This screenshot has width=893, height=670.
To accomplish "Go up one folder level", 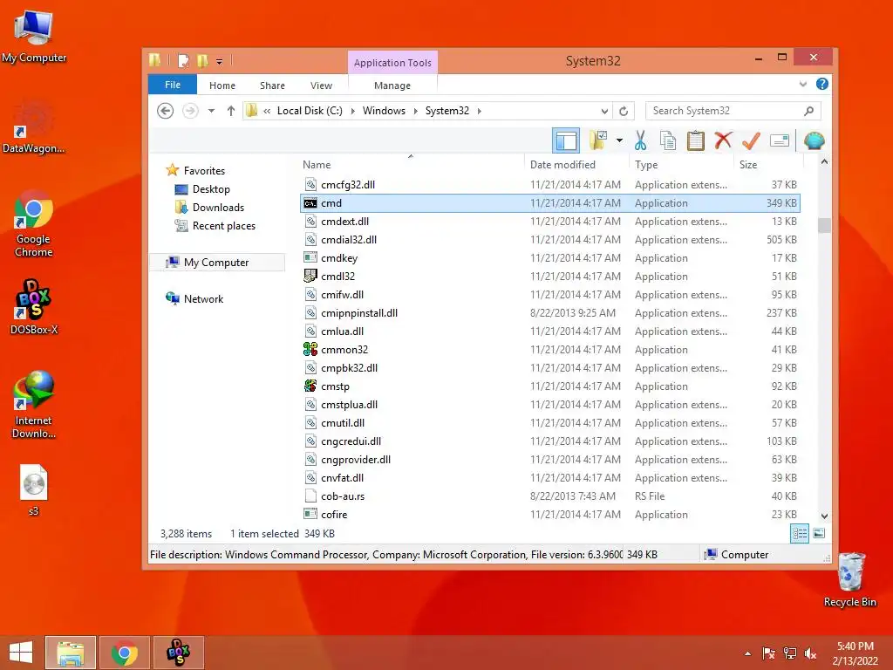I will point(230,111).
